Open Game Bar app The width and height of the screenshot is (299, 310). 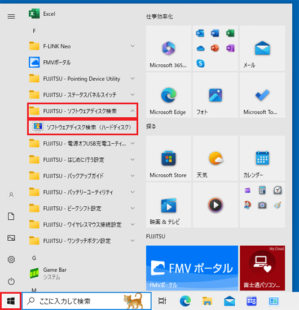click(82, 273)
